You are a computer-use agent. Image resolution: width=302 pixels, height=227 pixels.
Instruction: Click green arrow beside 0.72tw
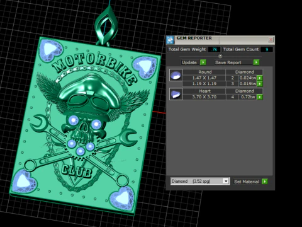click(x=260, y=97)
